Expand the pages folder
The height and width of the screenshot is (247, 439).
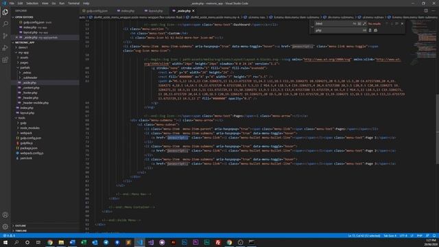click(x=45, y=62)
